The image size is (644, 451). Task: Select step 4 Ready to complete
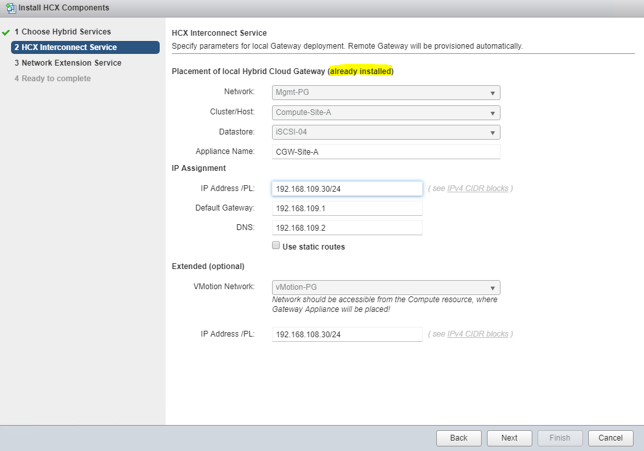(x=53, y=79)
